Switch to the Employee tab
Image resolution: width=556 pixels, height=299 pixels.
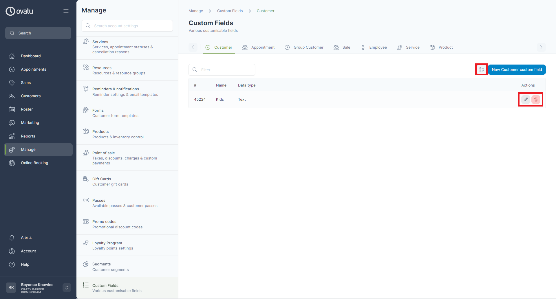coord(374,47)
